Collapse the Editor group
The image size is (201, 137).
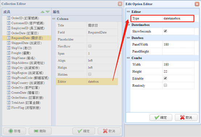(128, 12)
